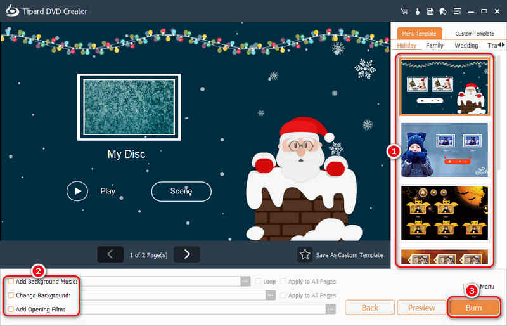Toggle music Apply to All Pages checkbox

point(283,282)
